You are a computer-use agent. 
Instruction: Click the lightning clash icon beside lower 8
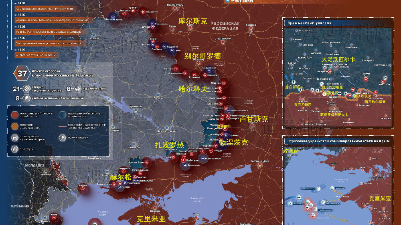(26, 98)
